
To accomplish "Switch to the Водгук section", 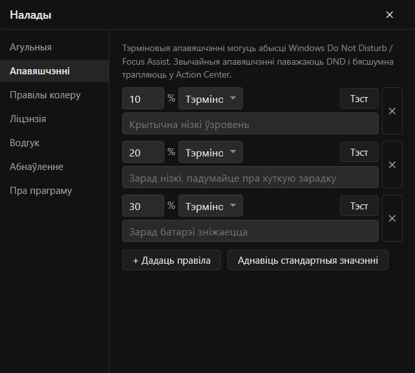I will (x=54, y=143).
